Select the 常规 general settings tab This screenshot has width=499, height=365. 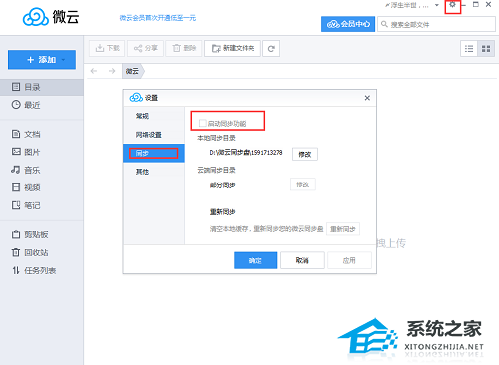click(154, 116)
